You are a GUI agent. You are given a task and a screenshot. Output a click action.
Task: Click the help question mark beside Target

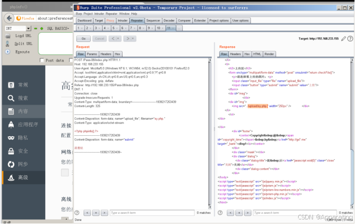tap(350, 38)
